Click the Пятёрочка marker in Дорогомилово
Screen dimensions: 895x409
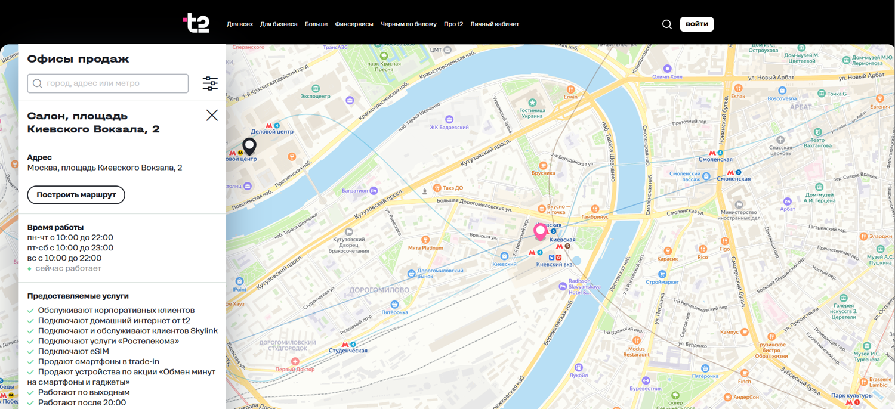pos(394,305)
